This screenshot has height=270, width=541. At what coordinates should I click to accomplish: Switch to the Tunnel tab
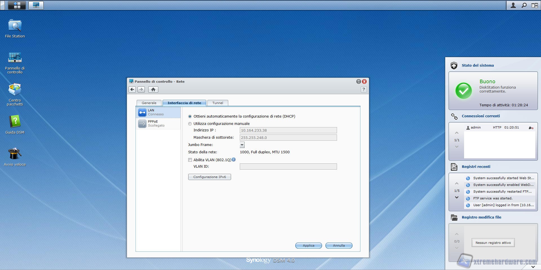click(218, 103)
